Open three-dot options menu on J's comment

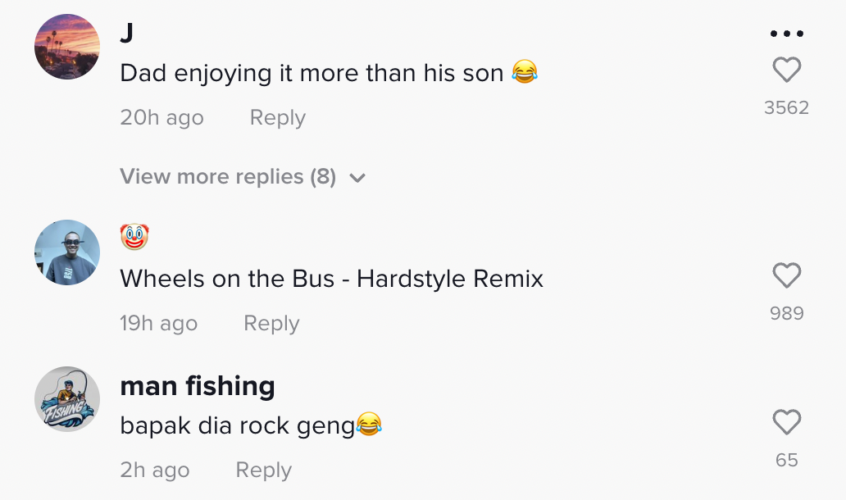[786, 34]
